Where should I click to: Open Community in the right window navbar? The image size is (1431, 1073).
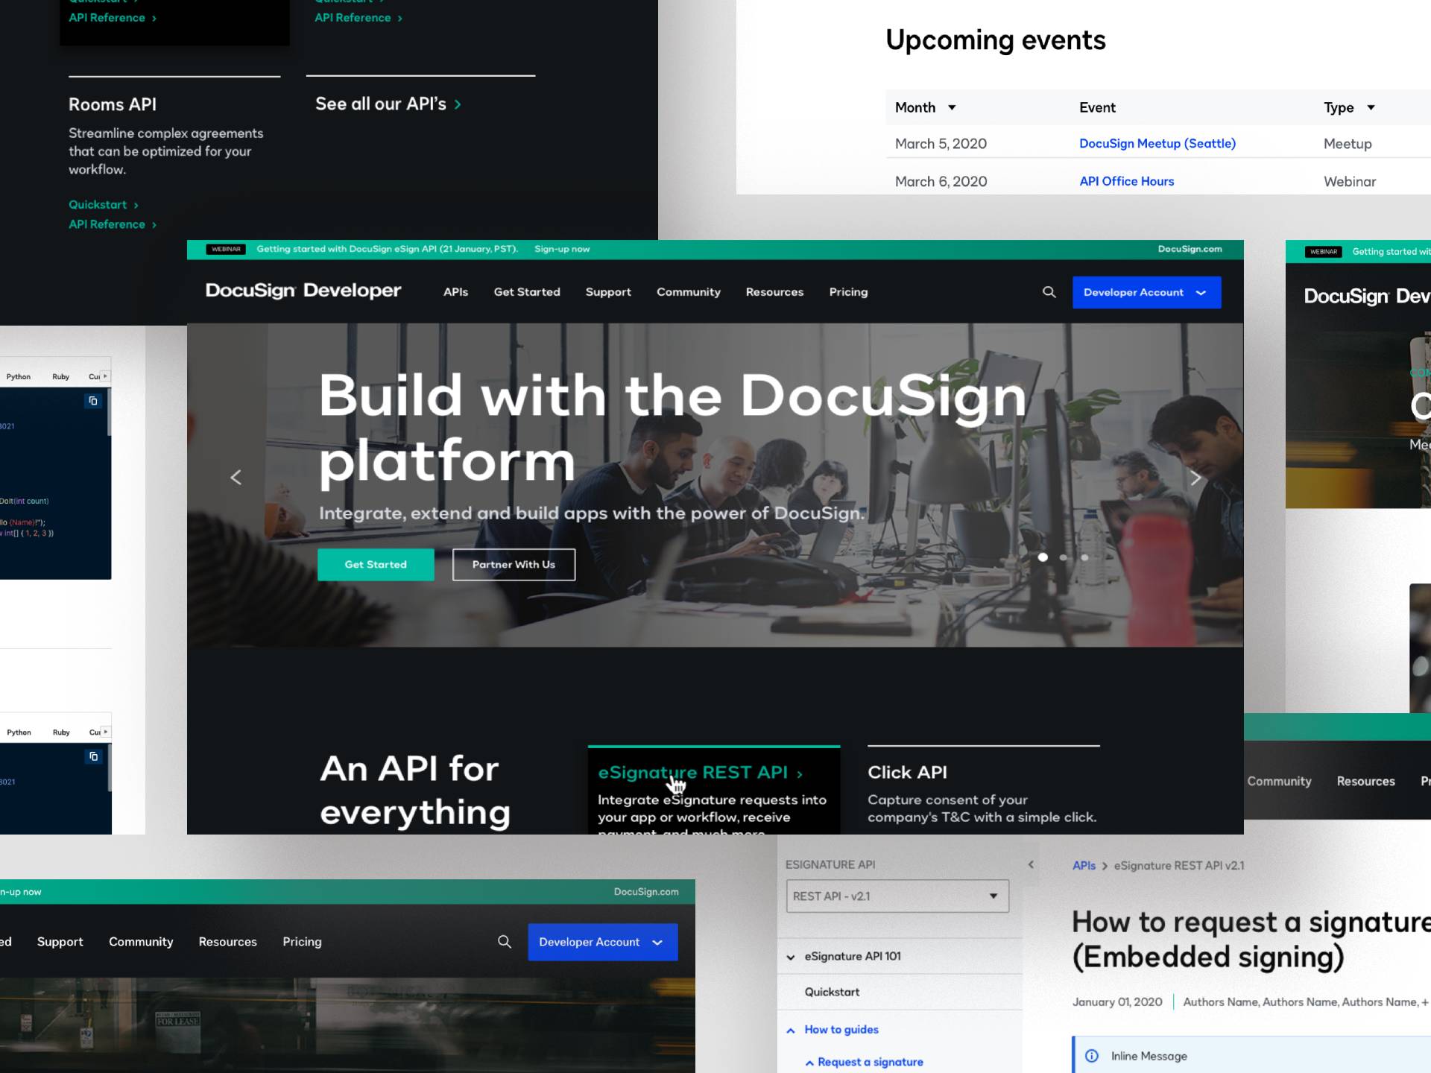coord(1279,781)
